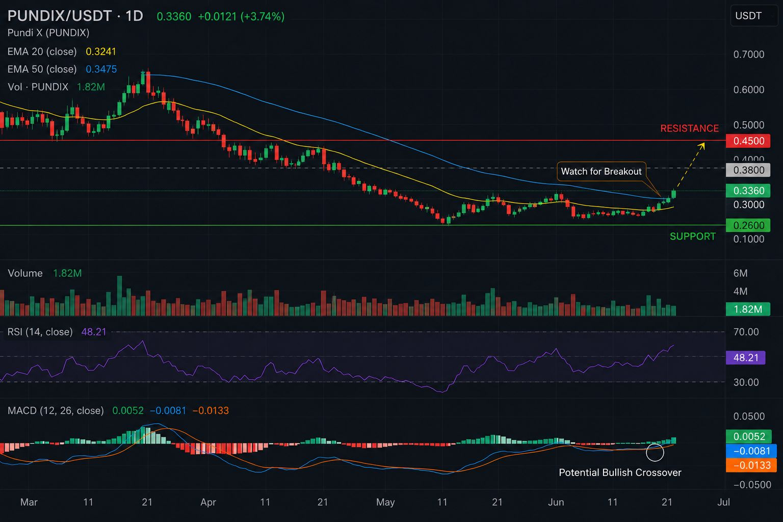Screen dimensions: 783x522
Task: Click the 0.1000 price axis label
Action: (x=749, y=239)
